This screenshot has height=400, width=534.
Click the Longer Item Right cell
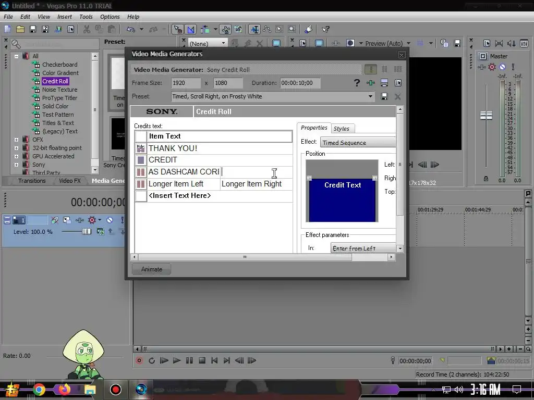tap(256, 184)
